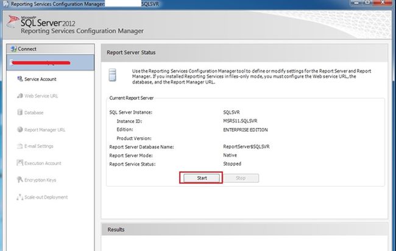Open Report Manager URL via its icon
The image size is (396, 251).
(19, 130)
